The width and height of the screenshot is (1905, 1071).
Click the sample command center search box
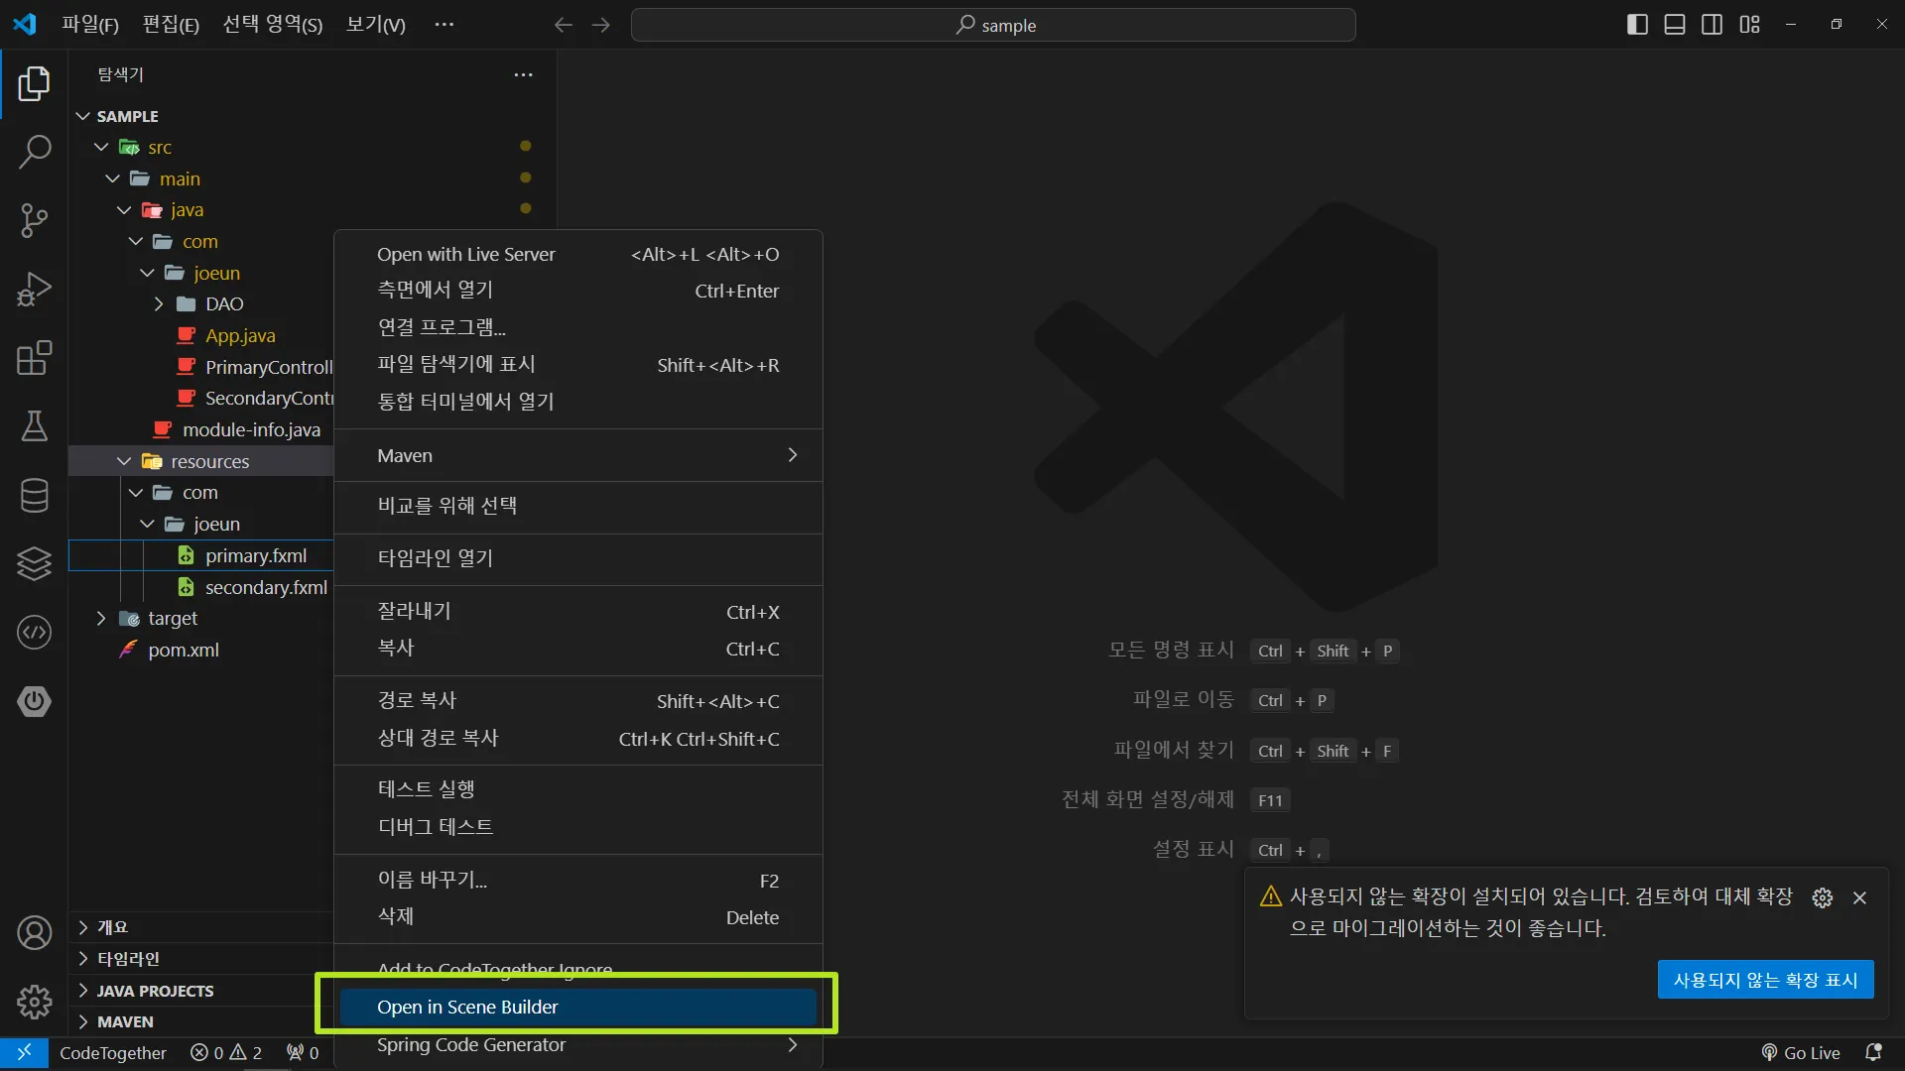[x=993, y=25]
